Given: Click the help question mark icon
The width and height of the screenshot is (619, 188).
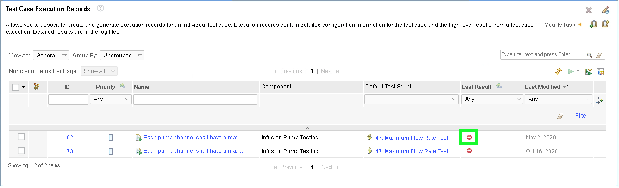Looking at the screenshot, I should pyautogui.click(x=100, y=8).
